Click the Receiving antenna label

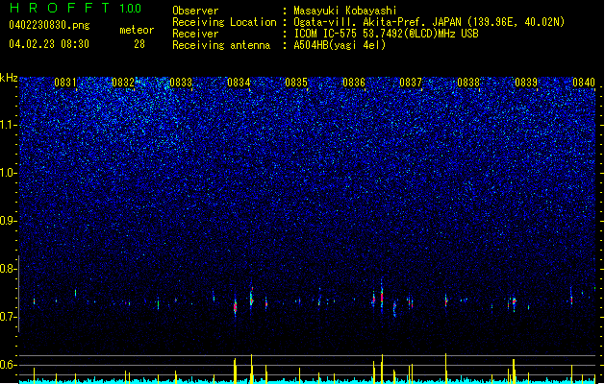tap(221, 45)
